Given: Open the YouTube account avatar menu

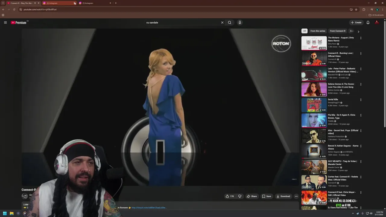Looking at the screenshot, I should point(377,23).
